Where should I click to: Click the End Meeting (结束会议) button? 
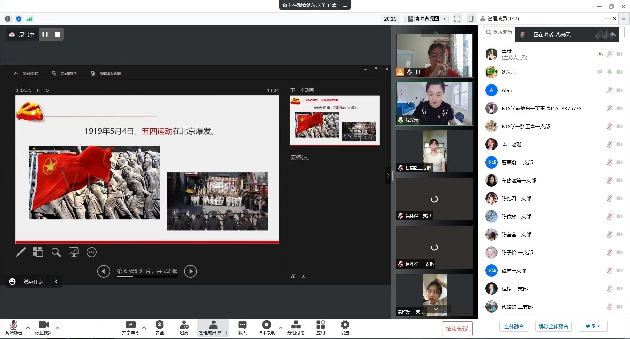457,329
